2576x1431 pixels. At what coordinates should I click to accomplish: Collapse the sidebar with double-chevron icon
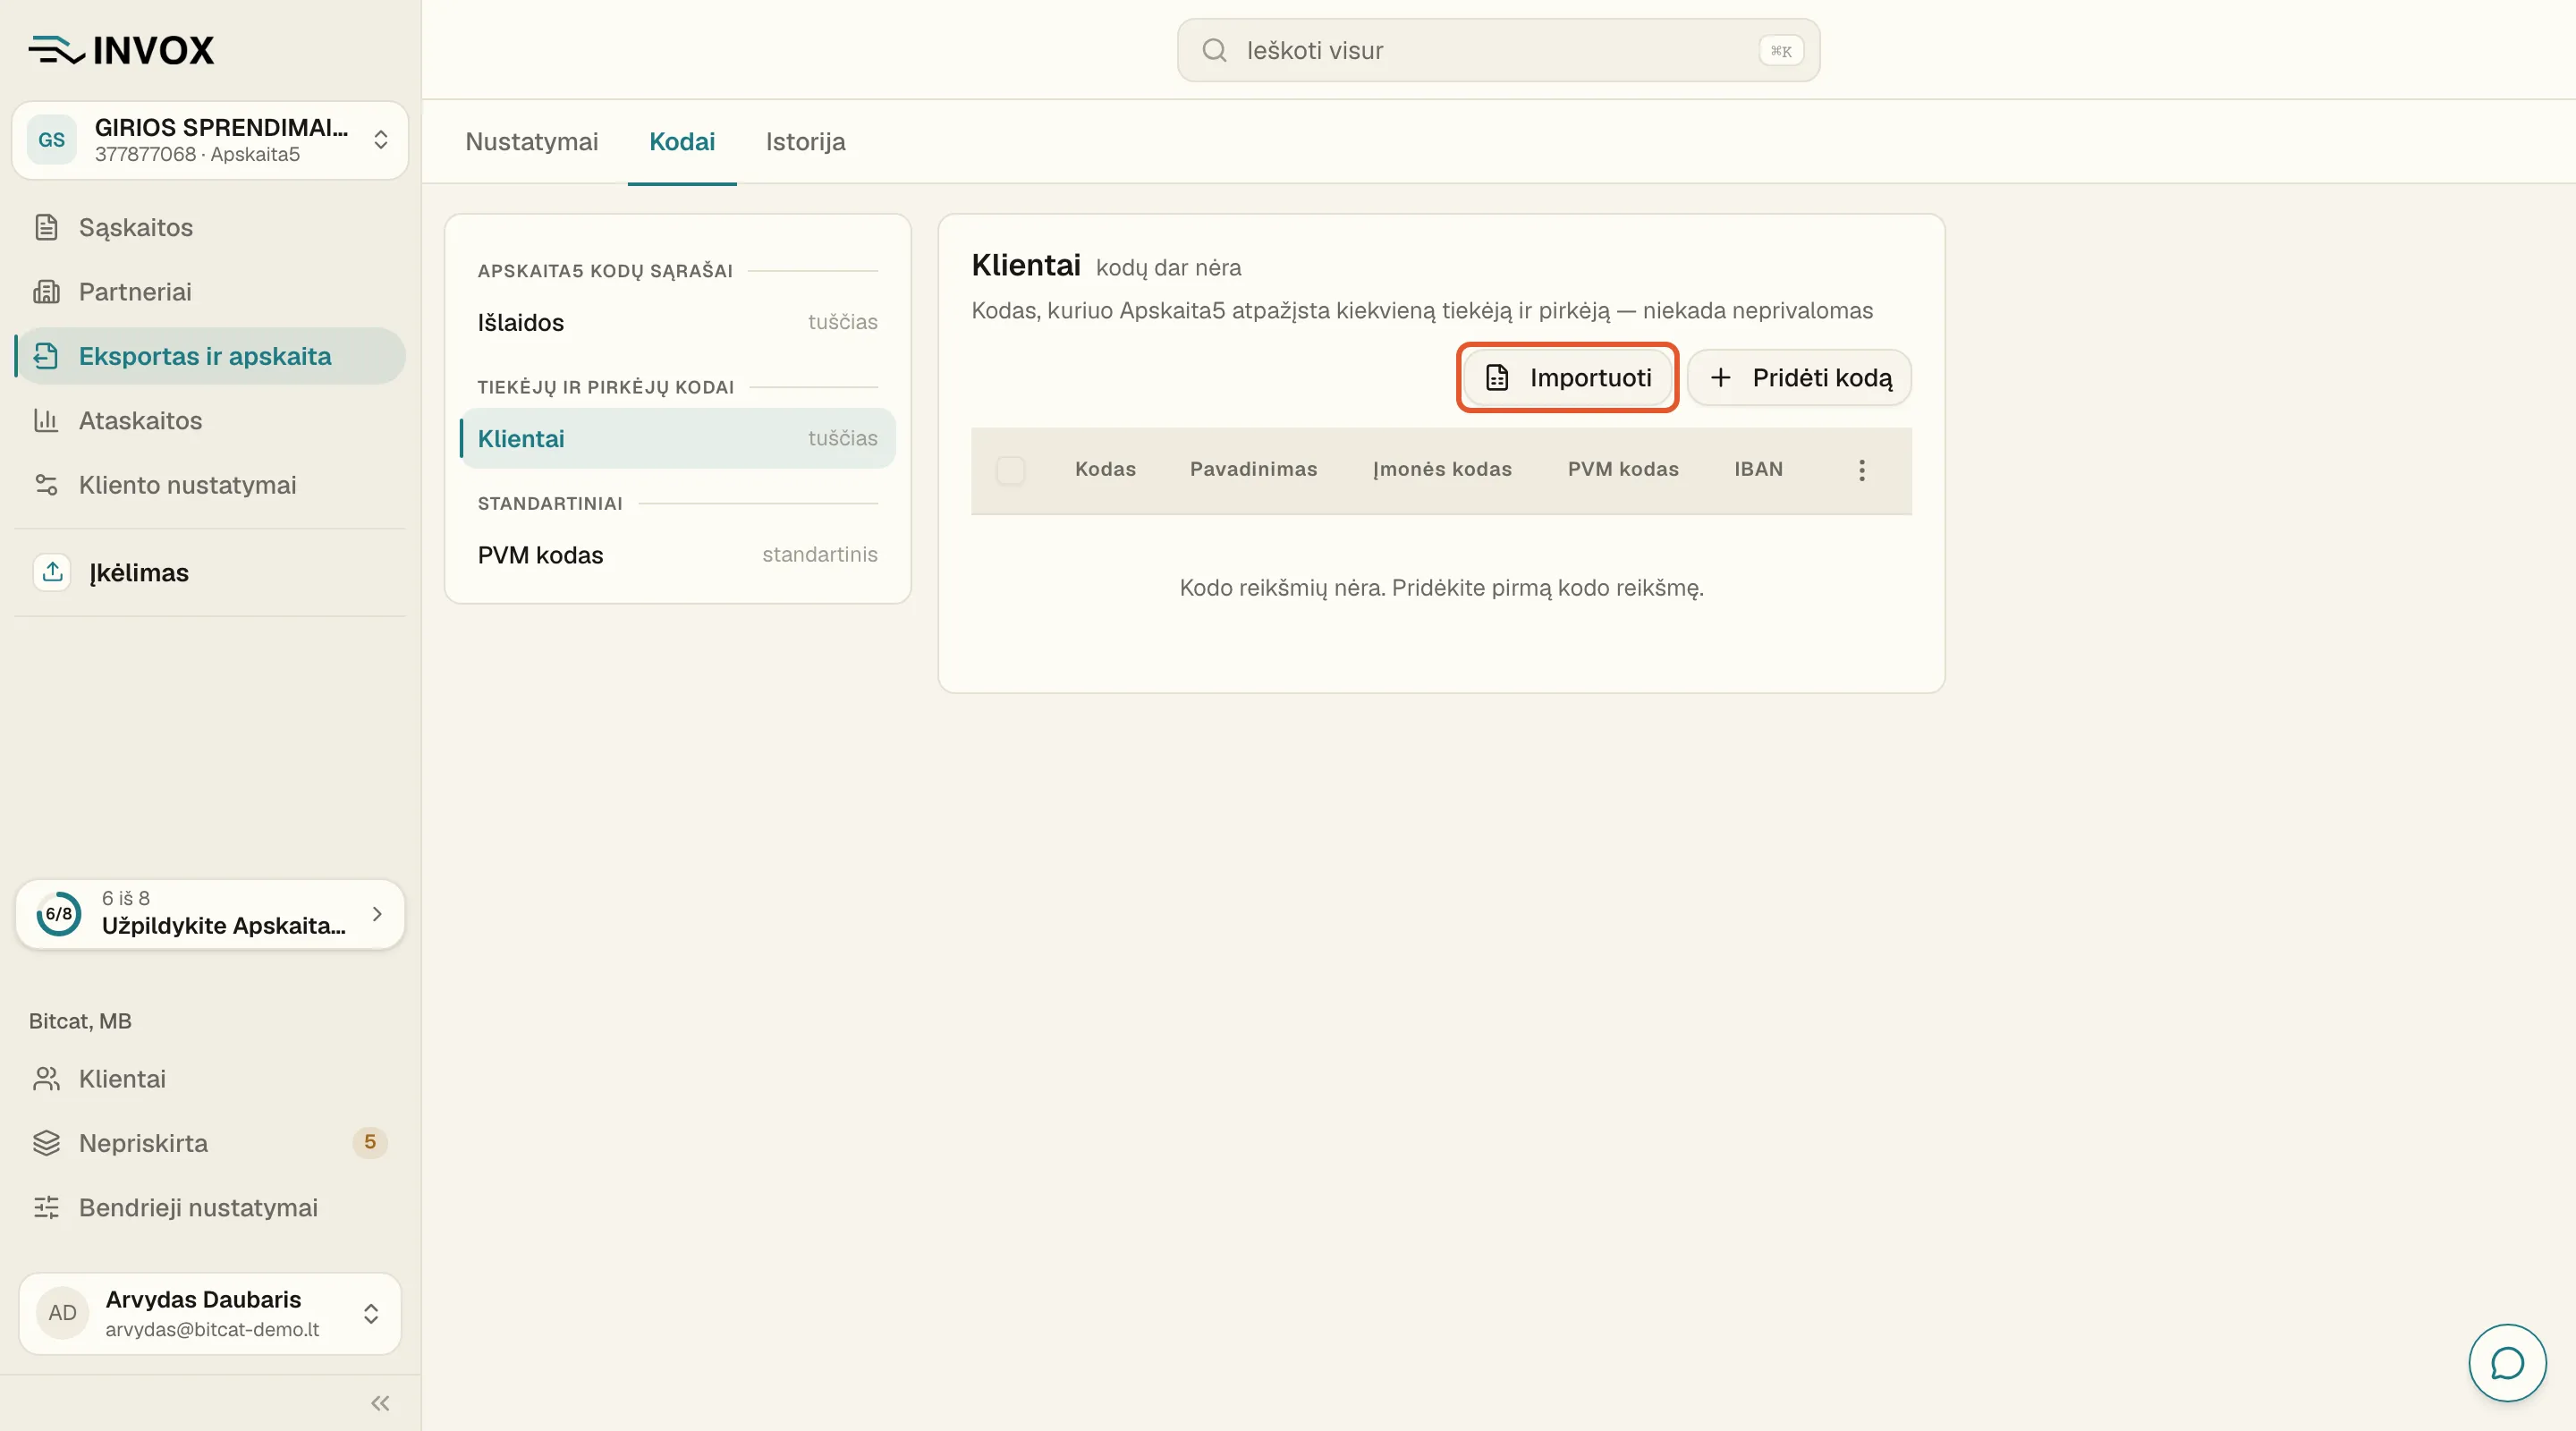(380, 1403)
